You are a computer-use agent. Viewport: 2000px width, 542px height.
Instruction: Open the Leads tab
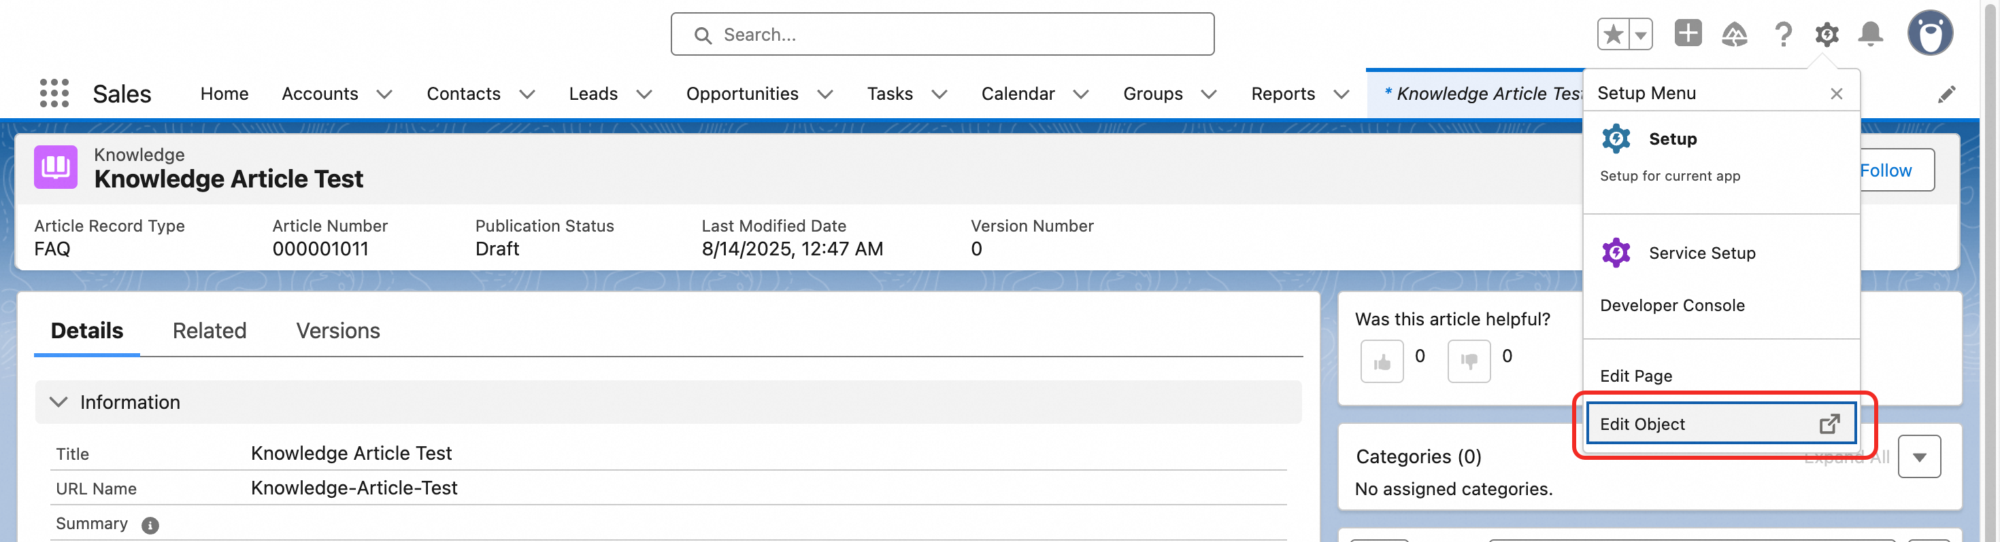click(x=593, y=94)
